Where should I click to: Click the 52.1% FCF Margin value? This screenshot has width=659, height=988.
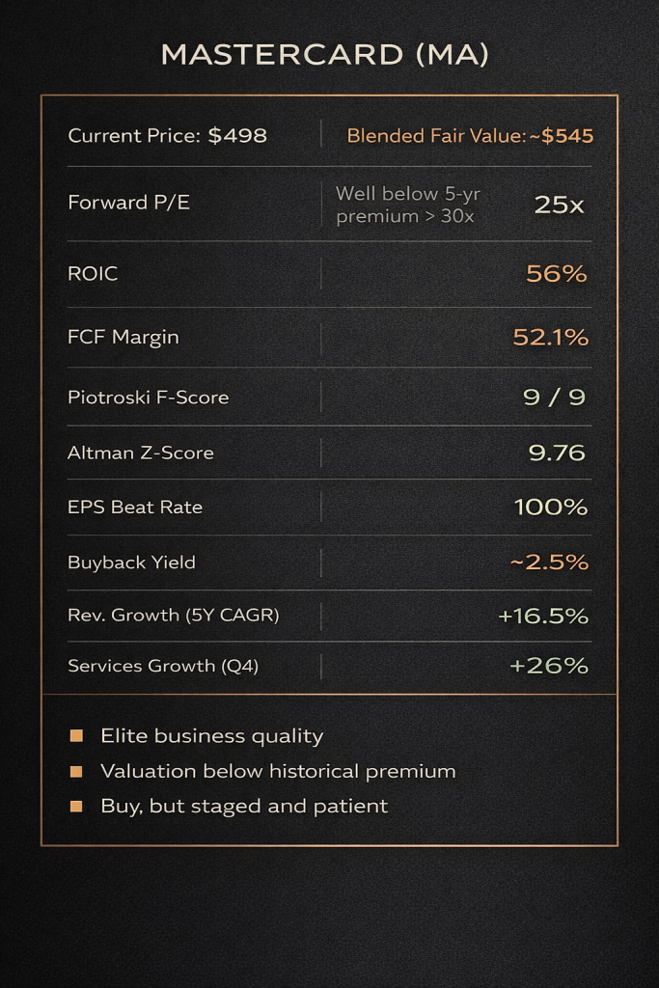(550, 337)
